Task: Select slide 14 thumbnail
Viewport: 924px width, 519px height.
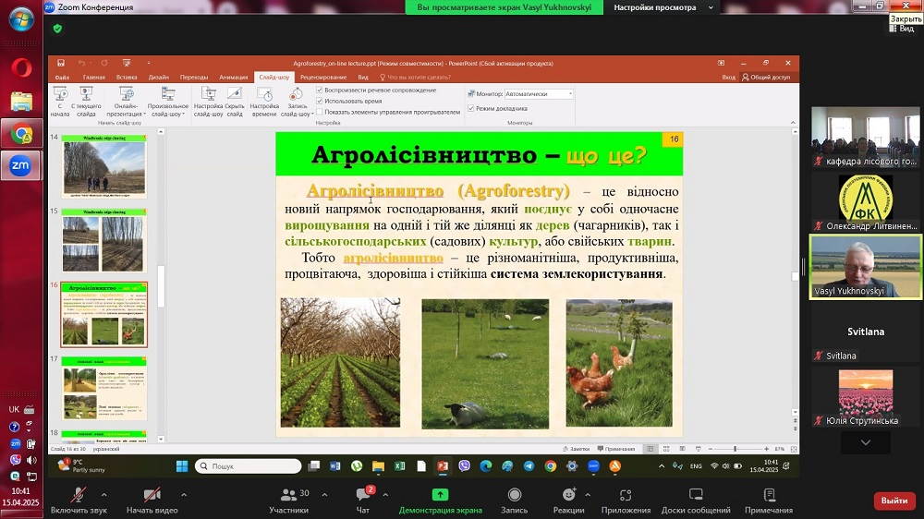Action: (x=104, y=166)
